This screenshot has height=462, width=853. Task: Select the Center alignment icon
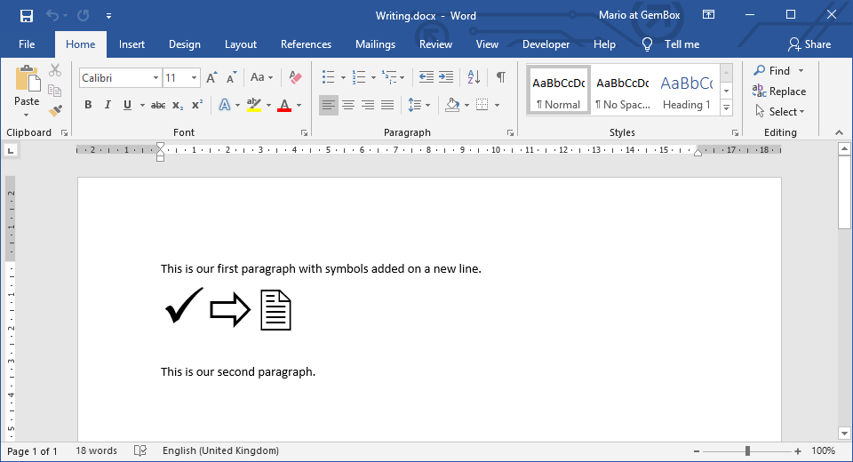(x=348, y=105)
